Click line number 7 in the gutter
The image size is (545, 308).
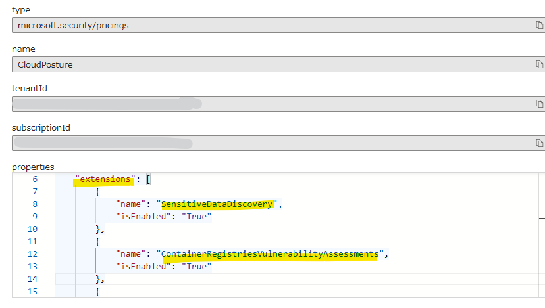(35, 192)
